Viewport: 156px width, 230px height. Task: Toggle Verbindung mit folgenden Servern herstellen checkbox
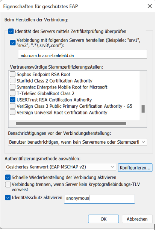tap(13, 43)
